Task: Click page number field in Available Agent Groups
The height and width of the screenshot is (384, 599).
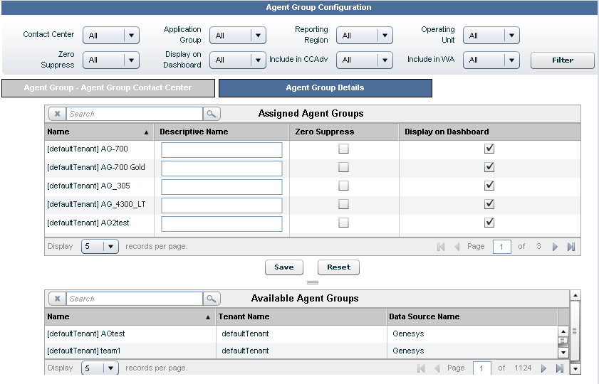Action: coord(482,368)
